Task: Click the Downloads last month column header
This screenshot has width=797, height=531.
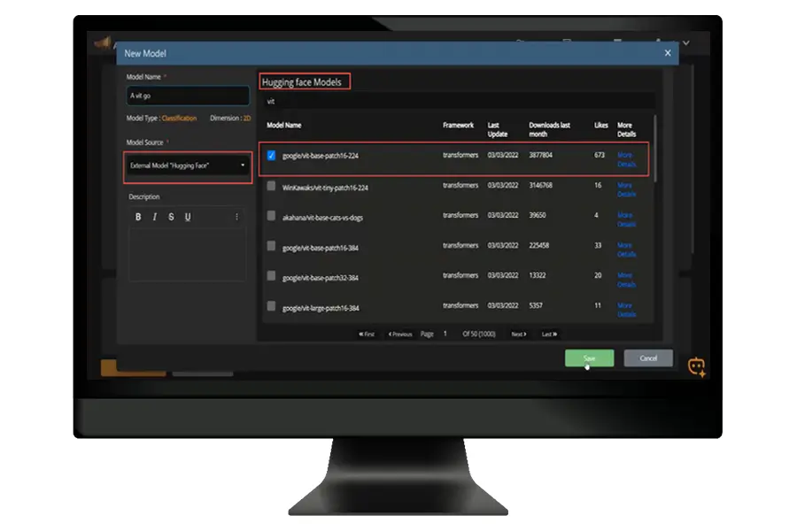Action: [x=549, y=129]
